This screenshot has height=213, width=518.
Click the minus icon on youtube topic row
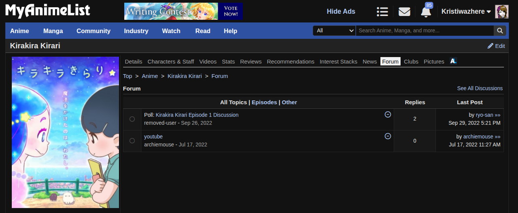coord(388,136)
